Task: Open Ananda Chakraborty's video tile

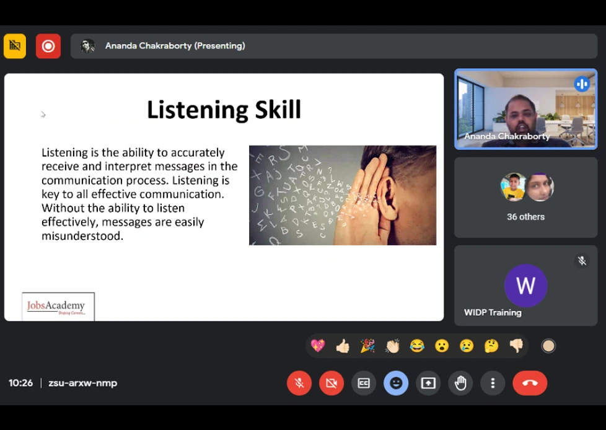Action: (525, 109)
